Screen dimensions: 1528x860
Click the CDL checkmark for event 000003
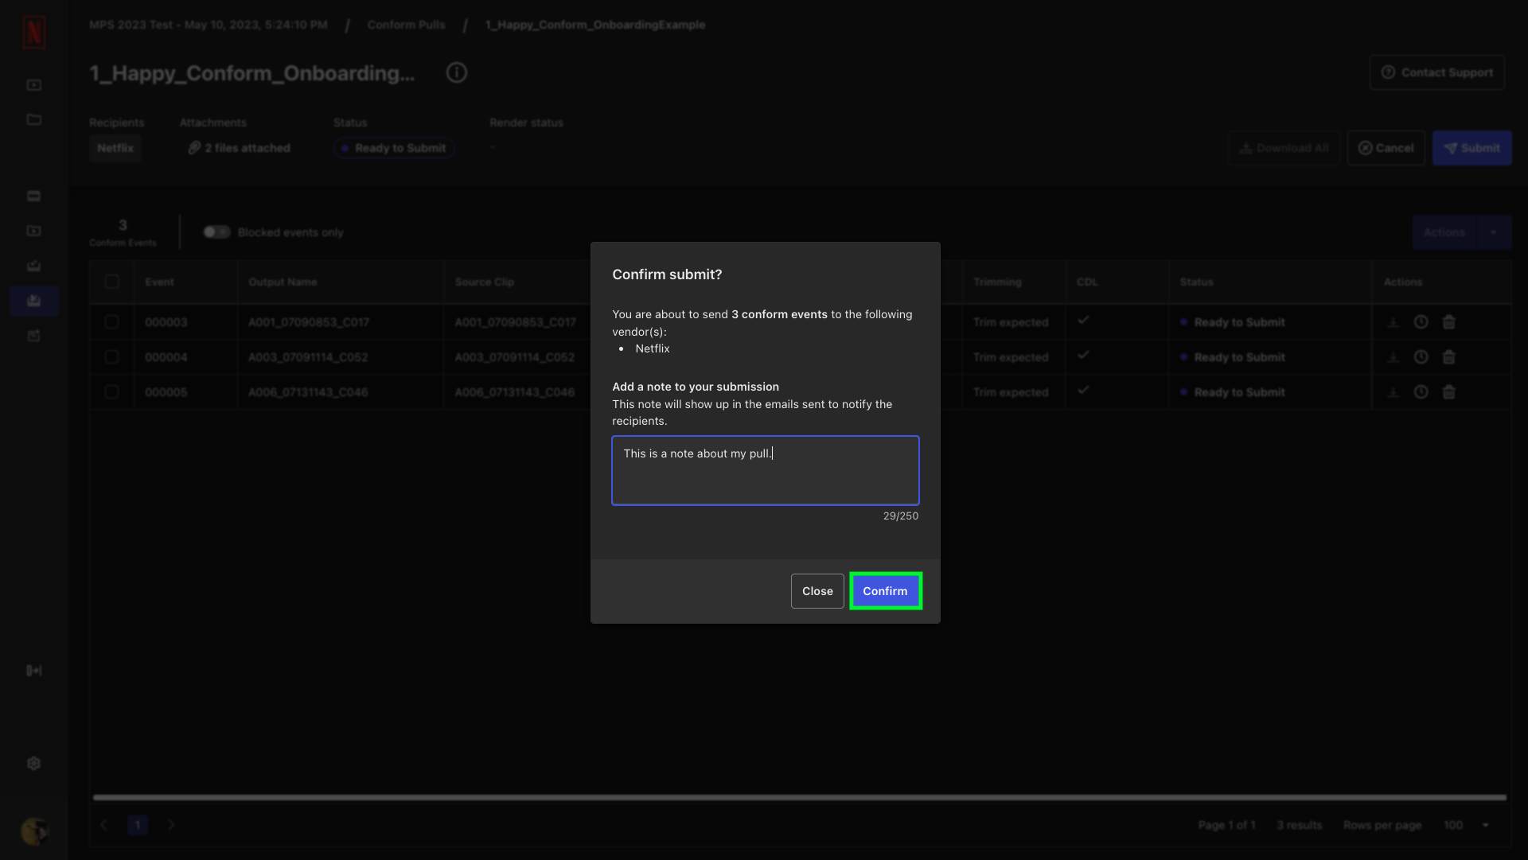[x=1083, y=320]
